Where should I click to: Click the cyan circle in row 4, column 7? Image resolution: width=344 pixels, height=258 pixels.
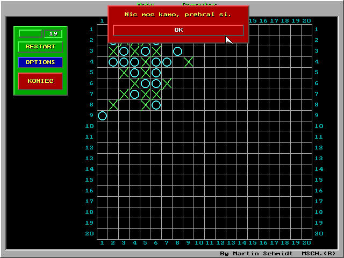(167, 62)
